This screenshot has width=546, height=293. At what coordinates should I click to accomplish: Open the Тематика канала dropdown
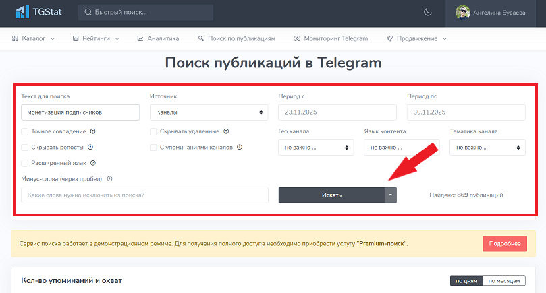pos(487,148)
